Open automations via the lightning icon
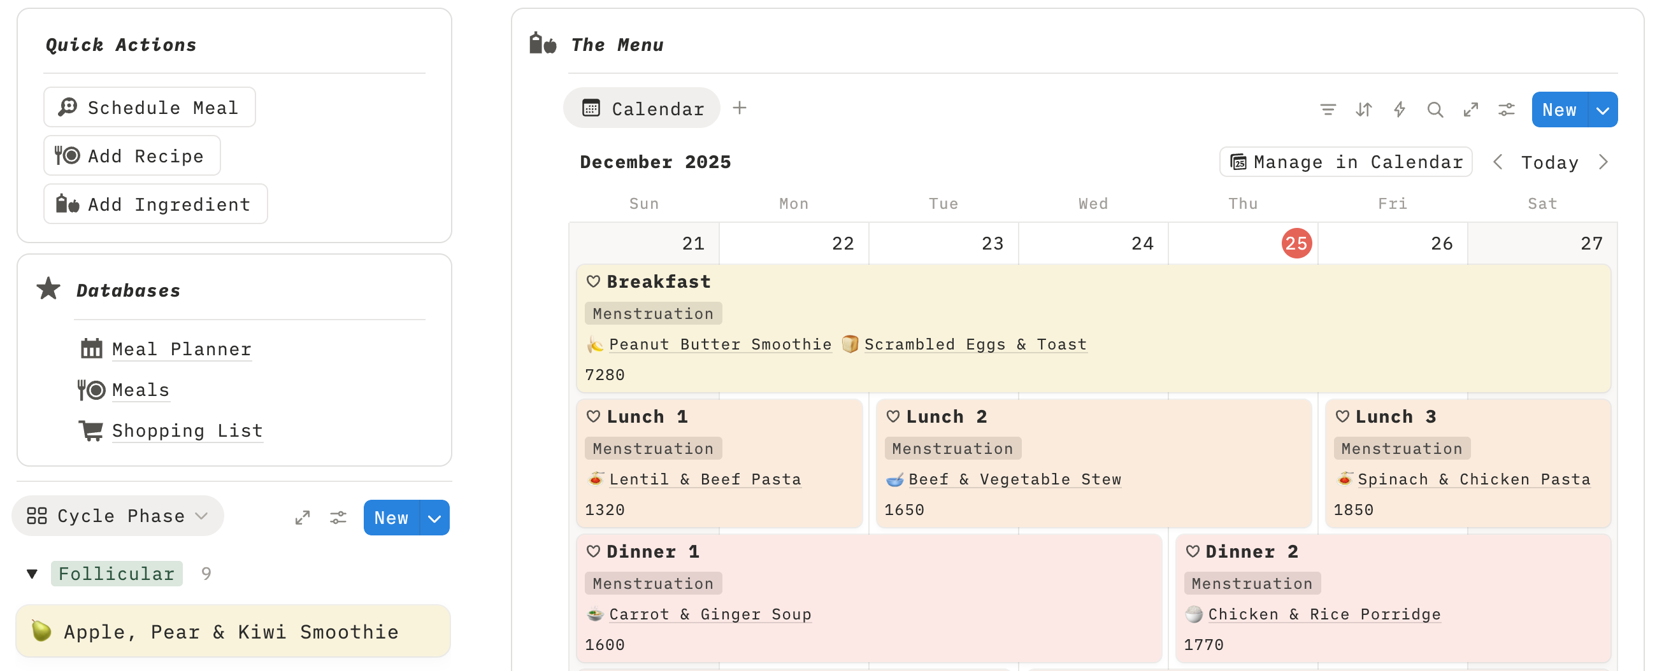 [1399, 109]
